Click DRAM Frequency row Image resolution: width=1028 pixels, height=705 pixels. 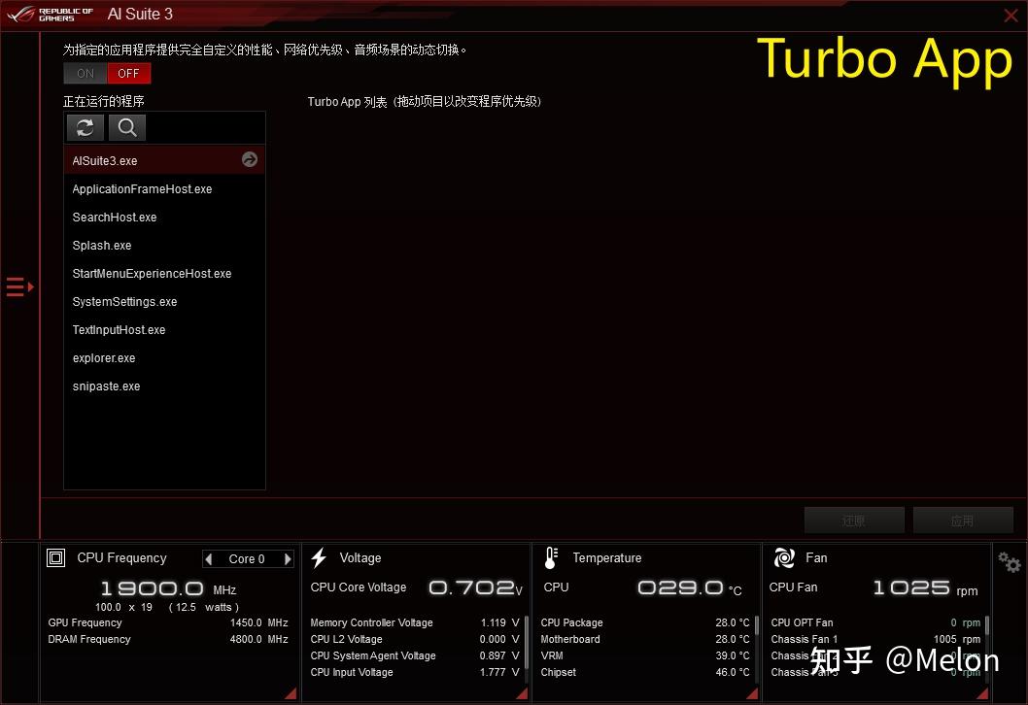coord(168,639)
